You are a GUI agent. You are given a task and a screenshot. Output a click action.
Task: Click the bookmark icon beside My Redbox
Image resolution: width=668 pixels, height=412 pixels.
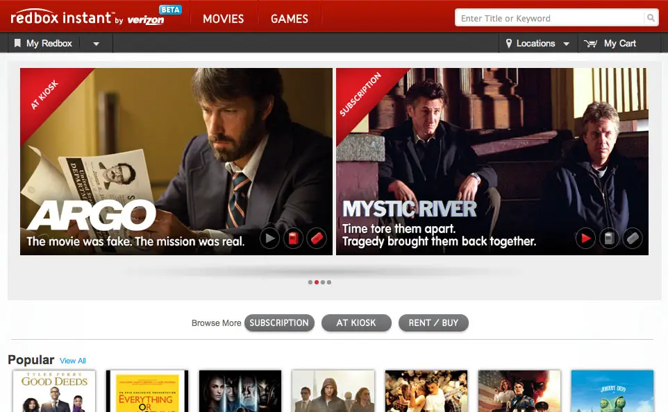17,43
